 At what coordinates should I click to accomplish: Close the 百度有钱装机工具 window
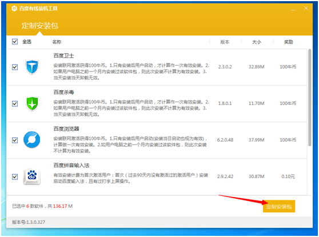point(306,9)
